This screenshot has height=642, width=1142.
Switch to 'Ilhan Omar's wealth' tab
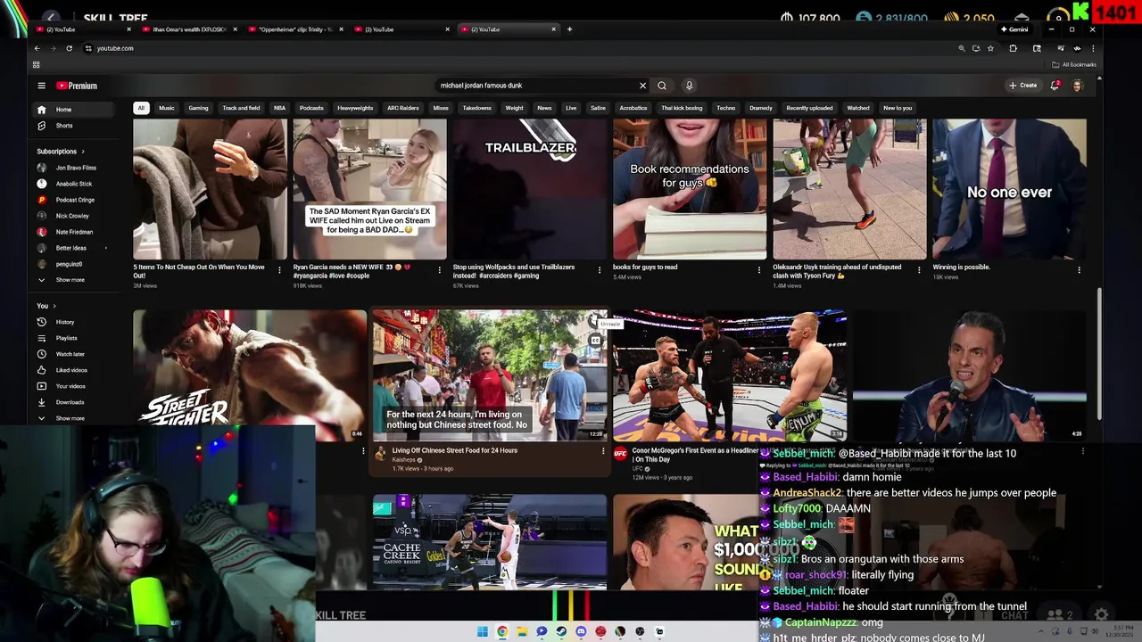[189, 29]
